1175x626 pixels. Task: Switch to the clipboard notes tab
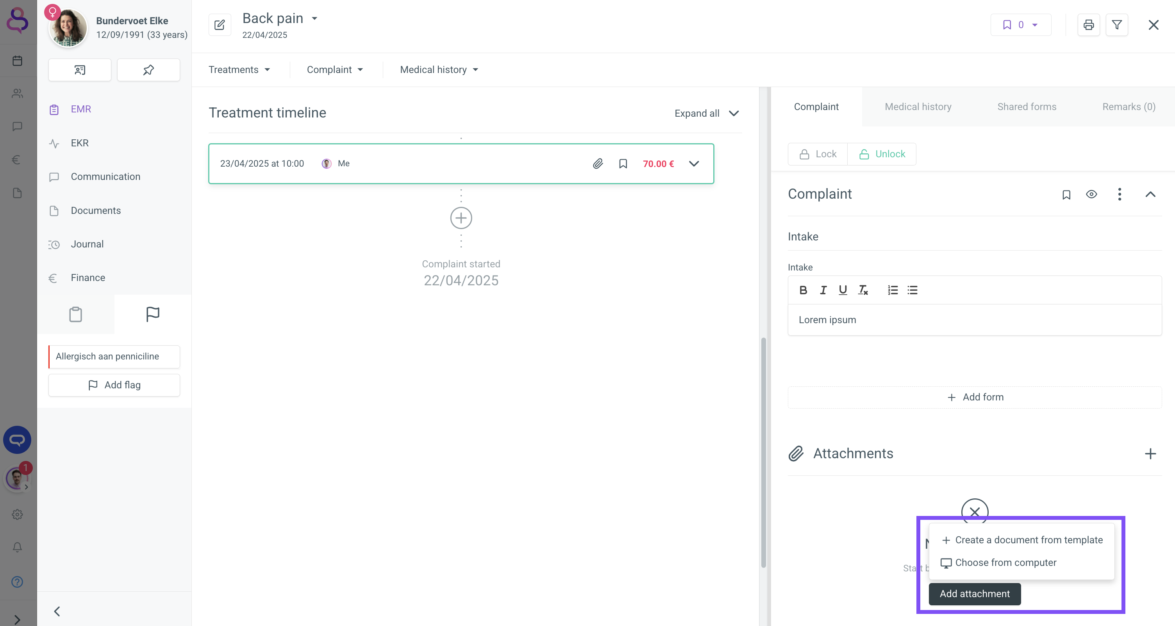coord(76,315)
